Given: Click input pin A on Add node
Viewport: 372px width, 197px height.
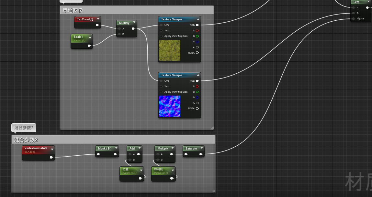Looking at the screenshot, I should tap(130, 154).
